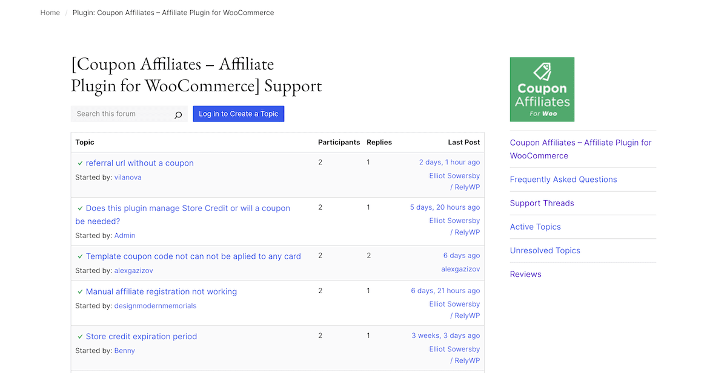Viewport: 727px width, 373px height.
Task: Click the forum title heading '[Coupon Affiliates…] Support'
Action: [x=196, y=74]
